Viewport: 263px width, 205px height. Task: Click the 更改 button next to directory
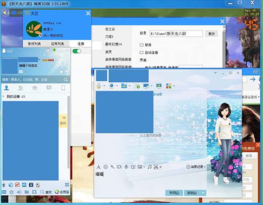(x=211, y=34)
